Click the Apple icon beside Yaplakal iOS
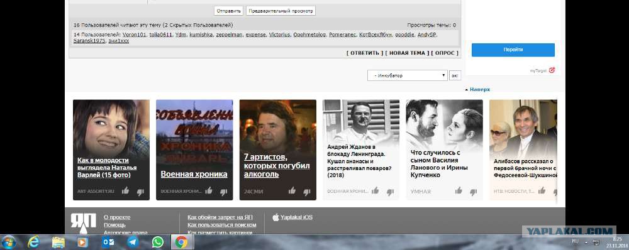Screen dimensions: 629x250 tap(276, 217)
